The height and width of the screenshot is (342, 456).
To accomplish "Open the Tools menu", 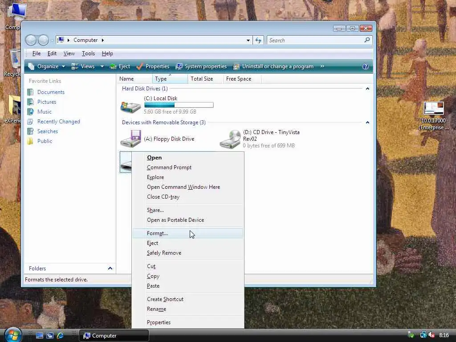I will (x=89, y=53).
